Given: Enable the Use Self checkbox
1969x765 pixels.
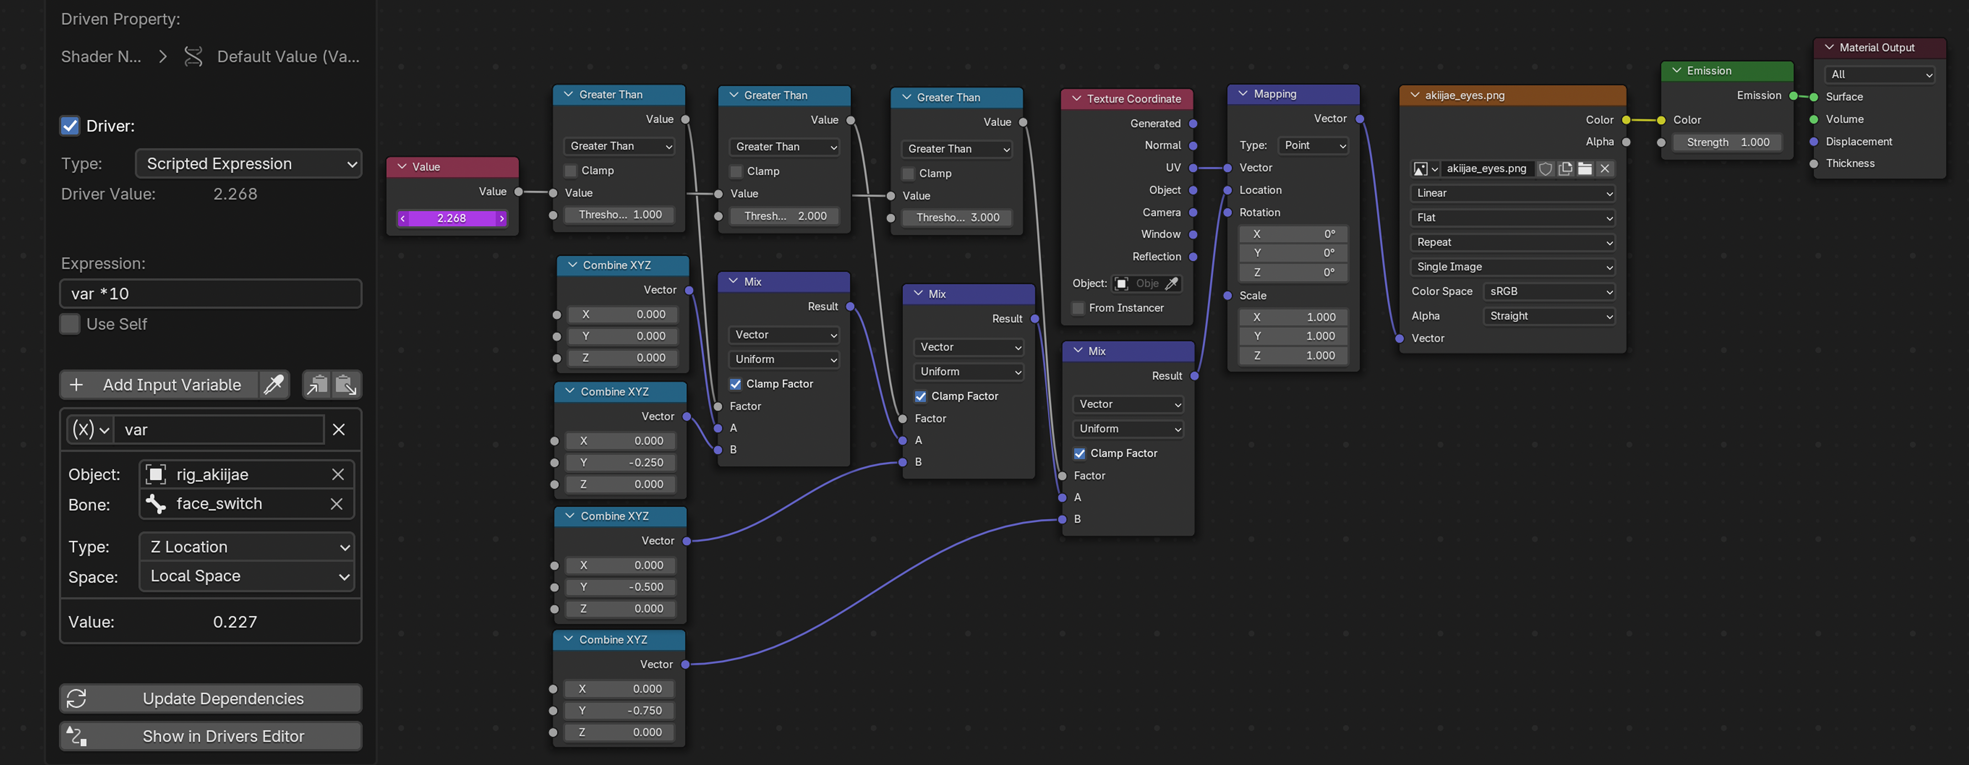Looking at the screenshot, I should 70,324.
